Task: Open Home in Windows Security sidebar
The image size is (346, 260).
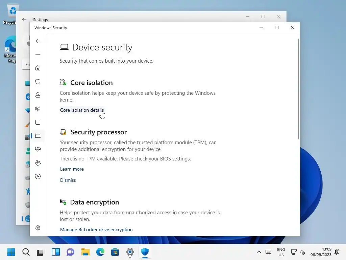Action: click(38, 68)
